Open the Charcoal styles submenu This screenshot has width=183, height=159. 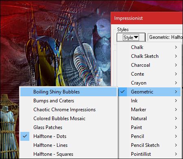149,65
